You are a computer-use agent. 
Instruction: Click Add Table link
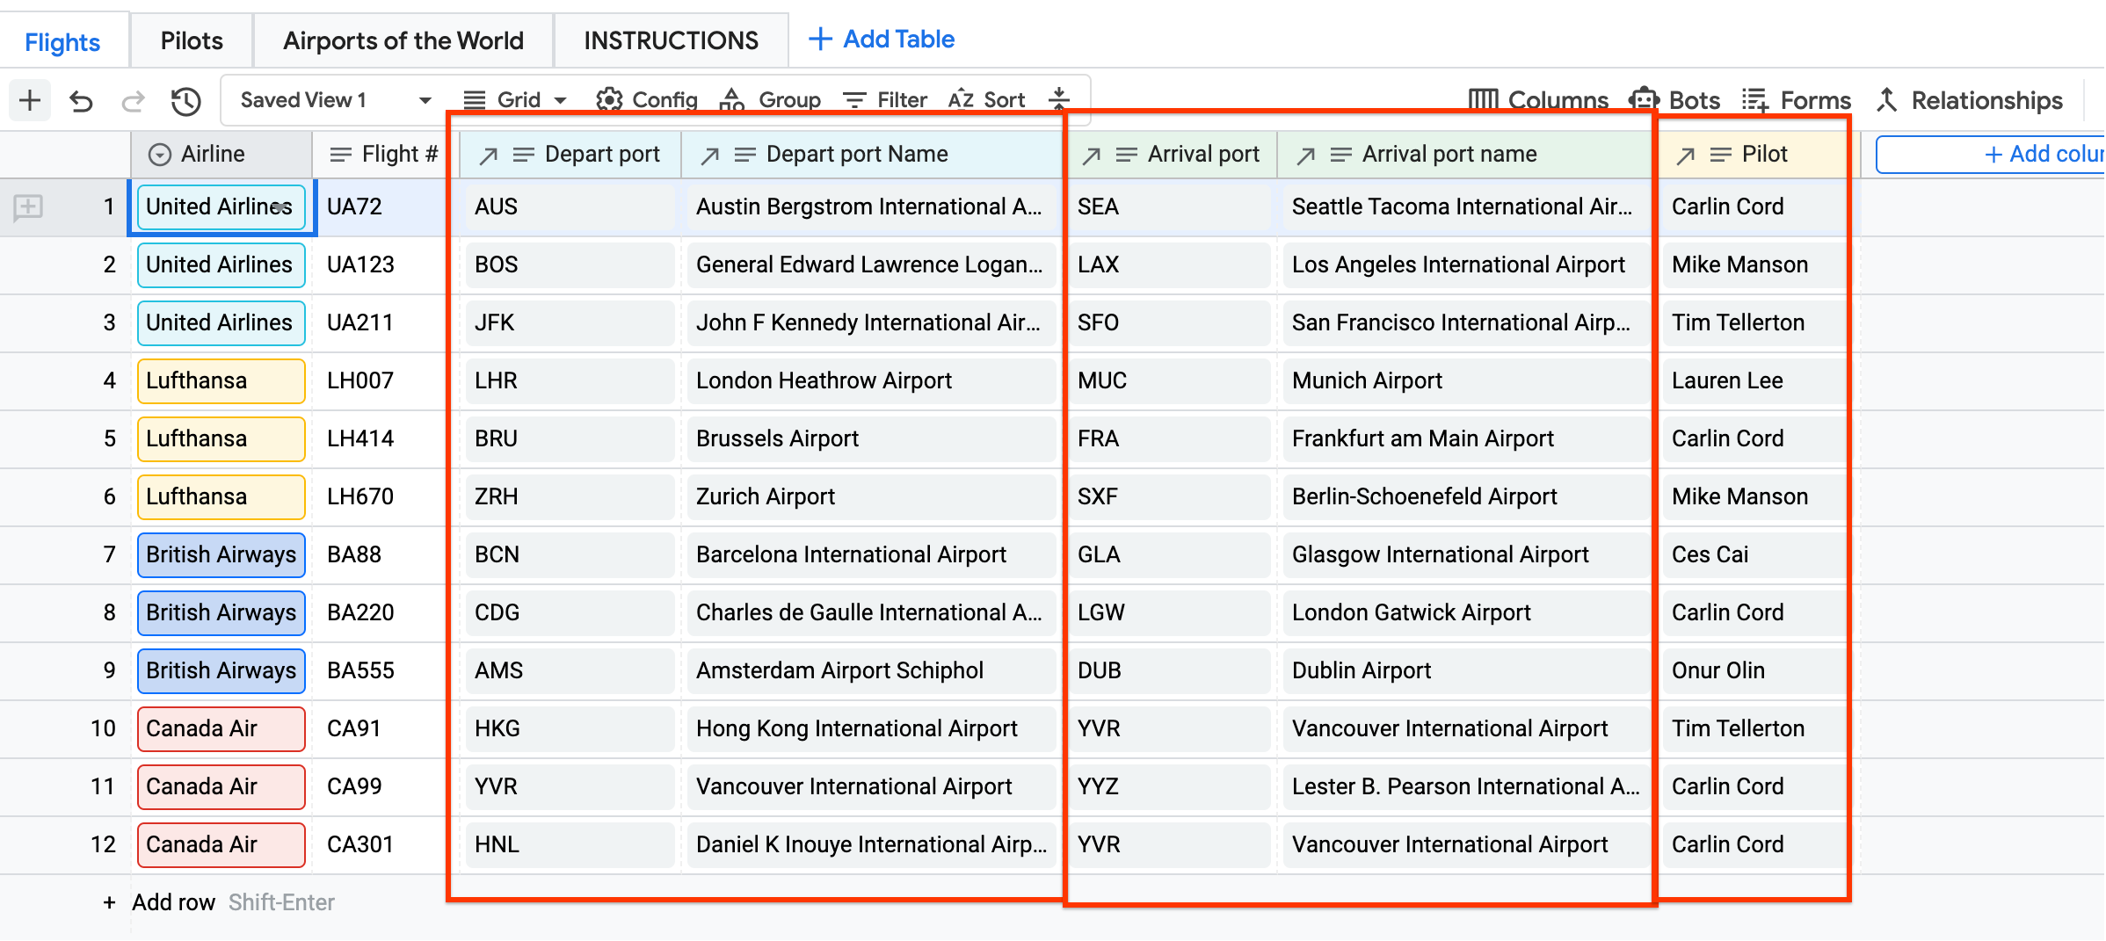[x=882, y=39]
